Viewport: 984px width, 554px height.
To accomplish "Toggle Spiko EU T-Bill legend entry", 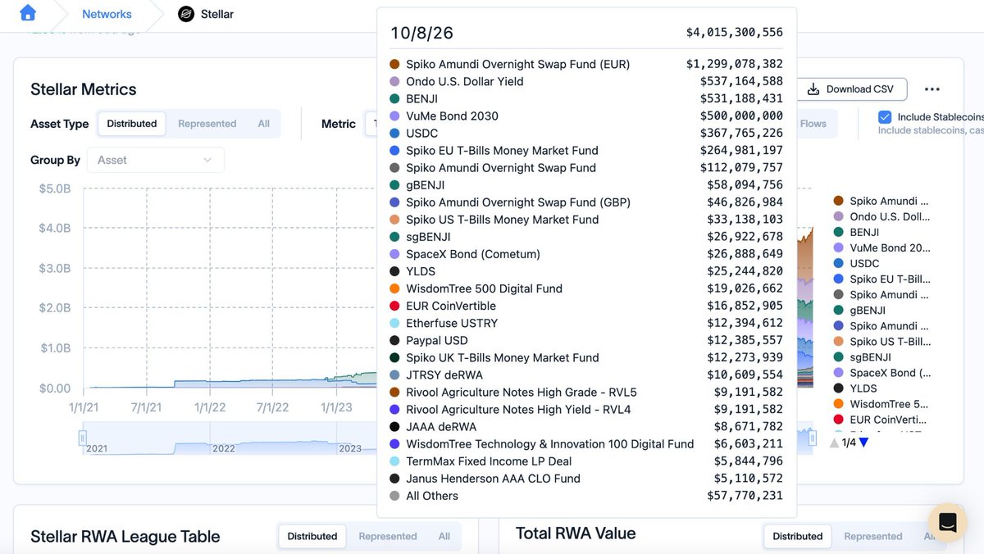I will 881,279.
